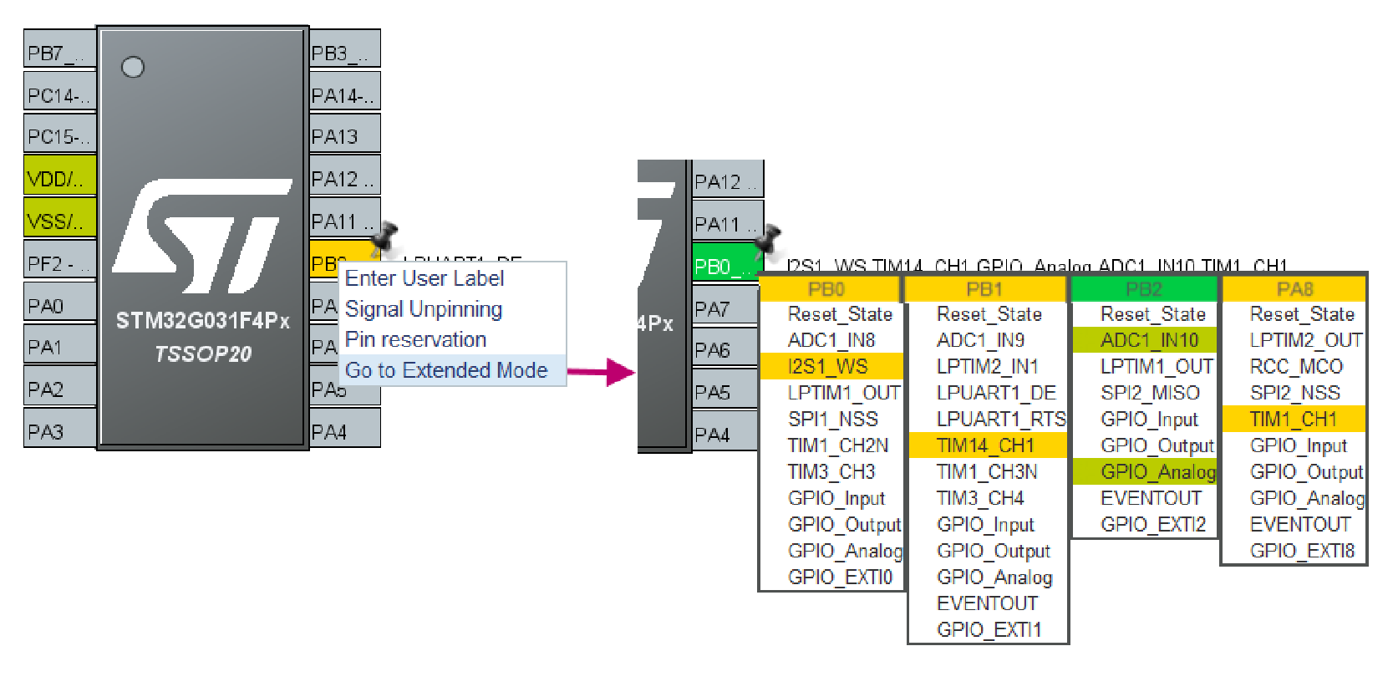This screenshot has height=697, width=1393.
Task: Click pin PA2 on the chip
Action: click(59, 386)
